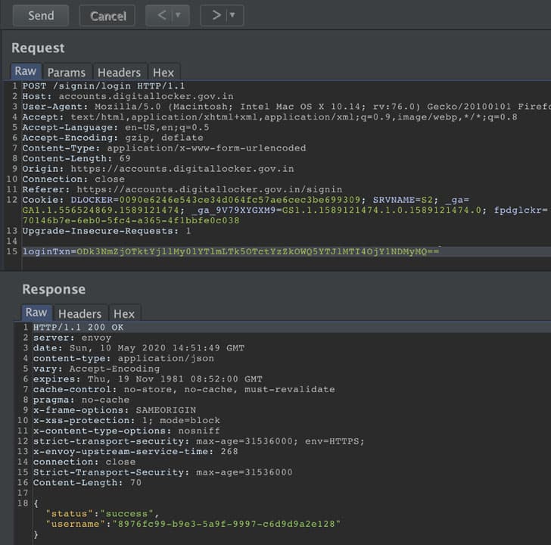Click the Cancel button

pyautogui.click(x=107, y=15)
